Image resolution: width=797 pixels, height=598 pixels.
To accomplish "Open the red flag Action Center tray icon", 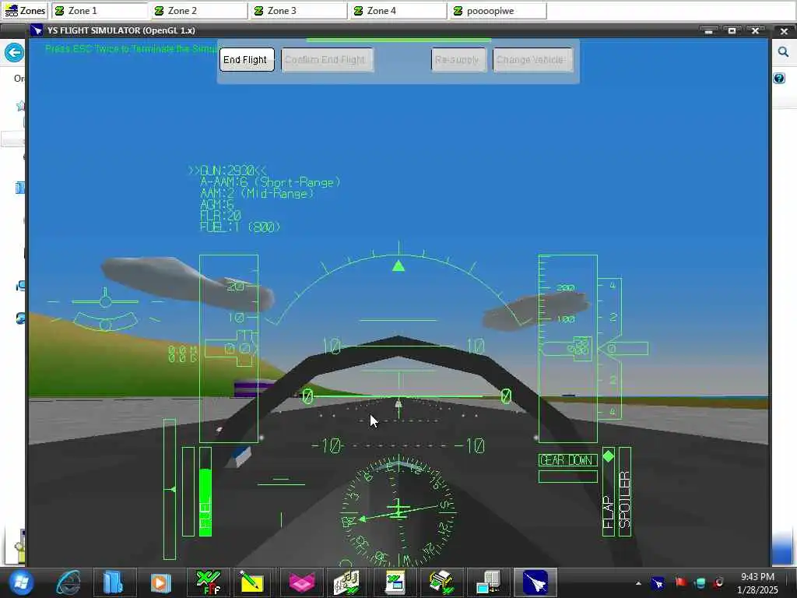I will click(x=680, y=582).
